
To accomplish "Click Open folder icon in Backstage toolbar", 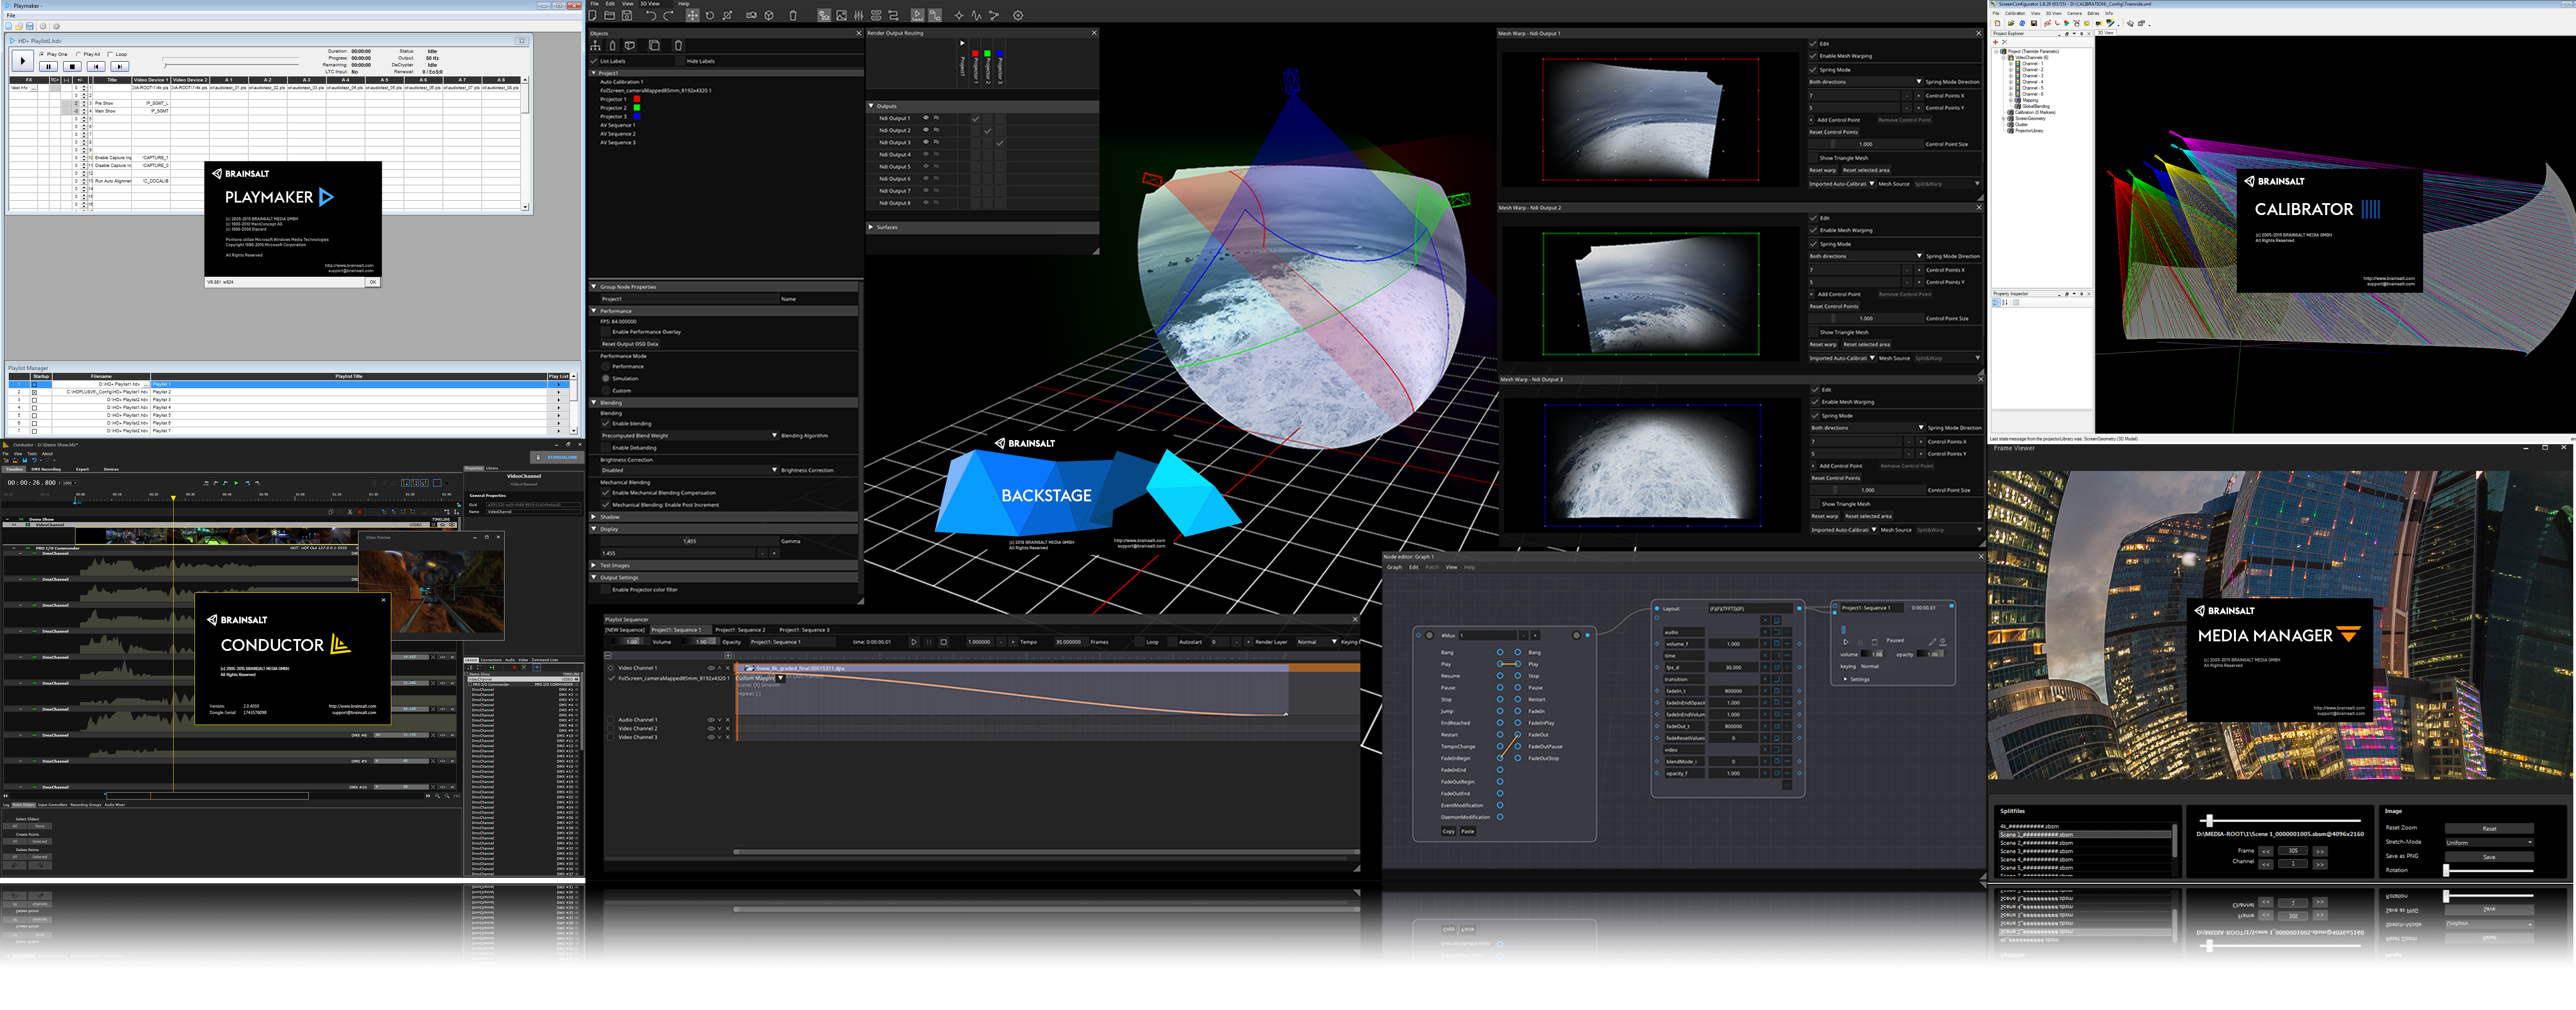I will (x=609, y=15).
